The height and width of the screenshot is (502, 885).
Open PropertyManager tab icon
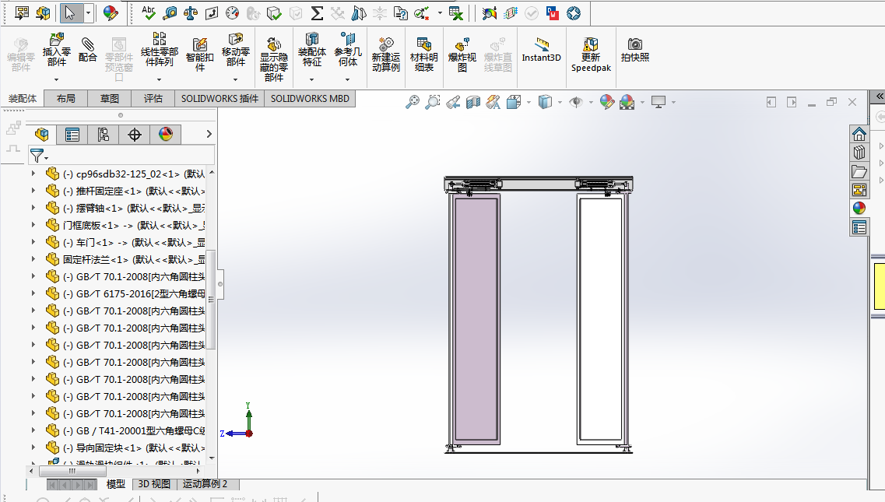point(72,135)
